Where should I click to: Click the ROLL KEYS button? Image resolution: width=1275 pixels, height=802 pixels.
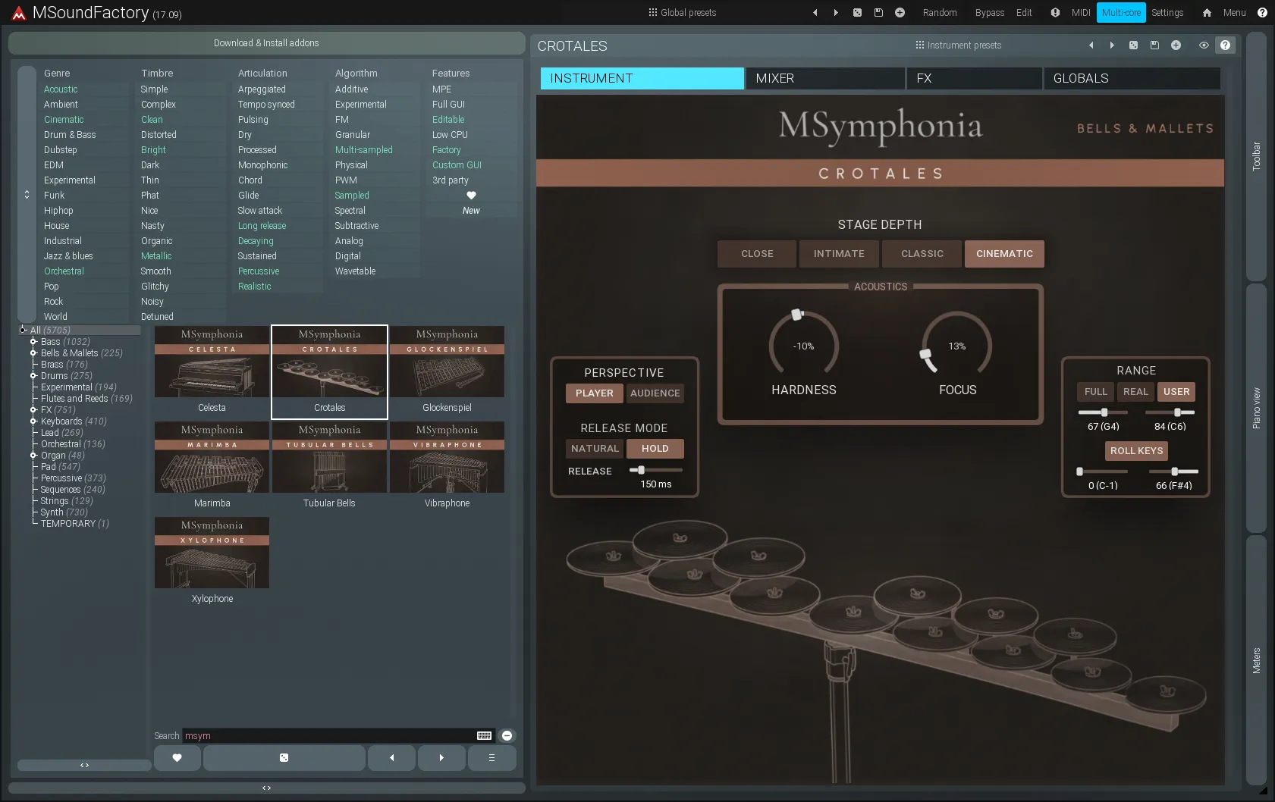(x=1136, y=451)
